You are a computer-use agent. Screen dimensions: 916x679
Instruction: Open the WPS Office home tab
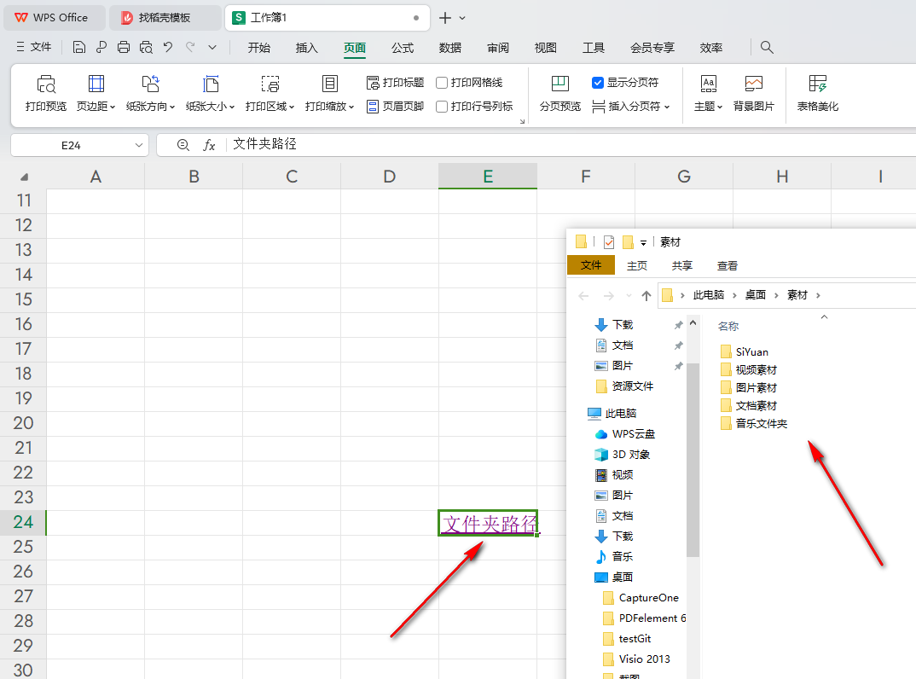54,18
